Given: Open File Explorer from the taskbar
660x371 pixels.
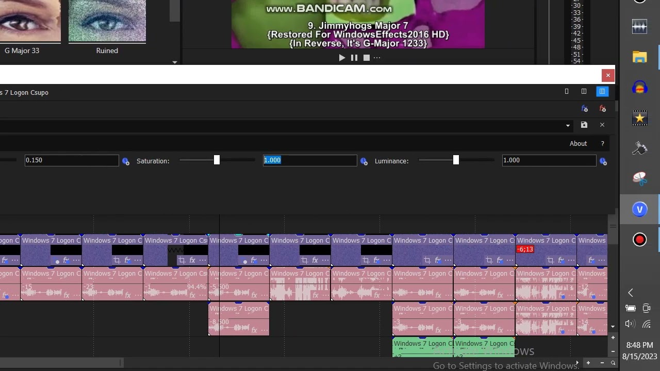Looking at the screenshot, I should coord(640,57).
